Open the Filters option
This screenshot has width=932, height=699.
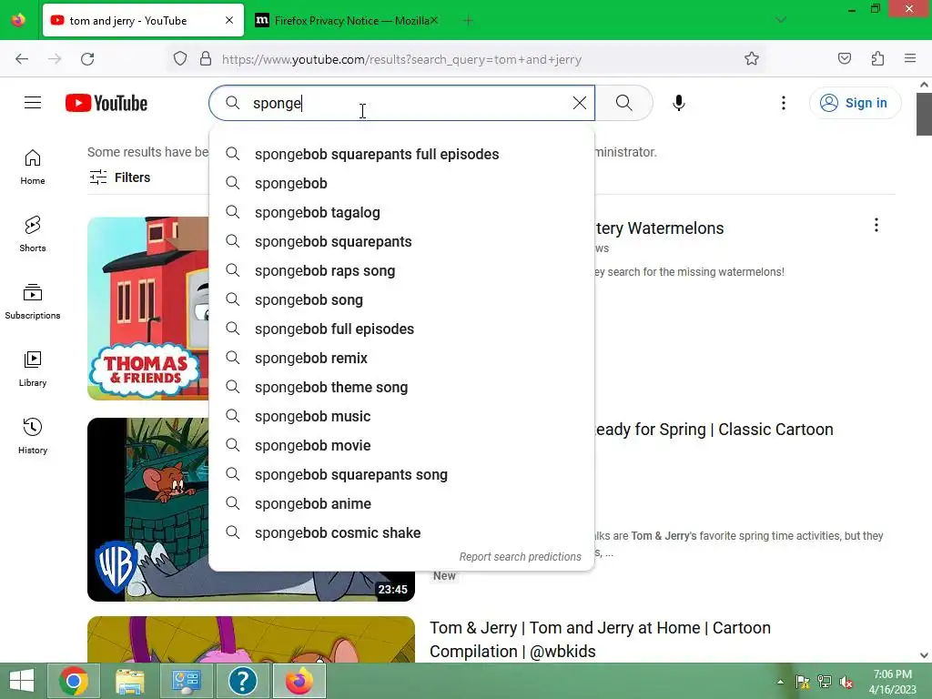tap(119, 177)
